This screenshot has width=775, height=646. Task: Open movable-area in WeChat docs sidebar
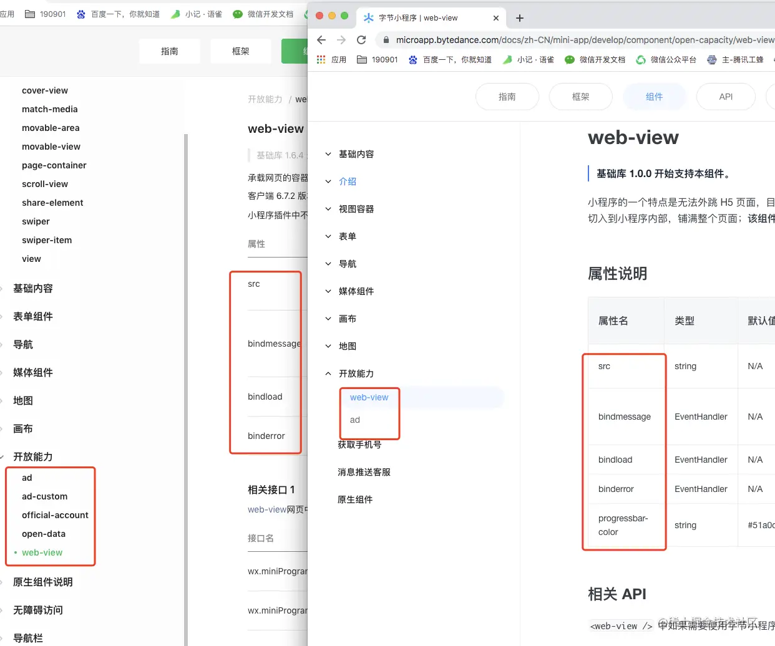click(x=51, y=128)
